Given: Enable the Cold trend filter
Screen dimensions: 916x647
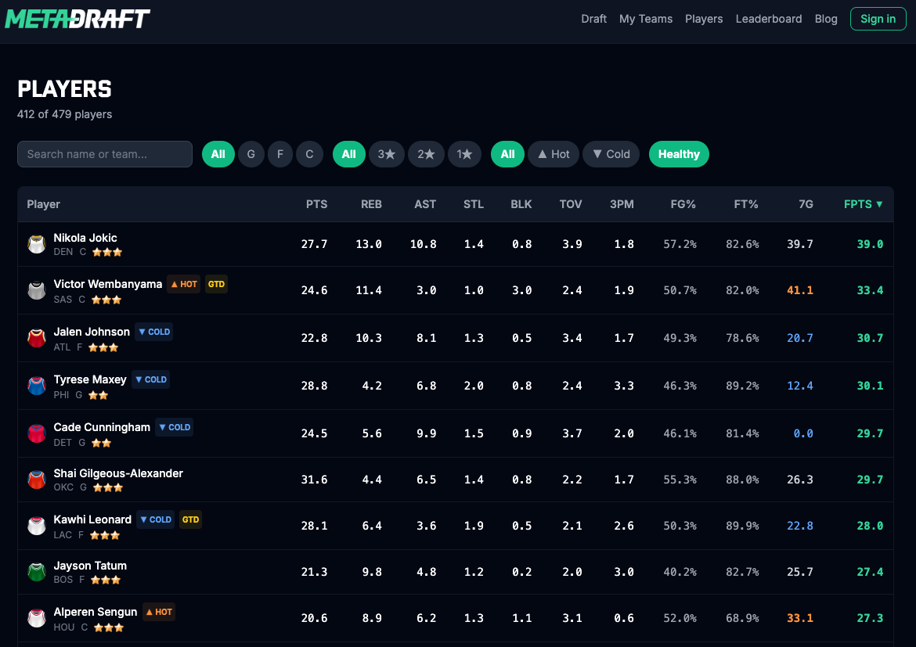Looking at the screenshot, I should [x=611, y=154].
